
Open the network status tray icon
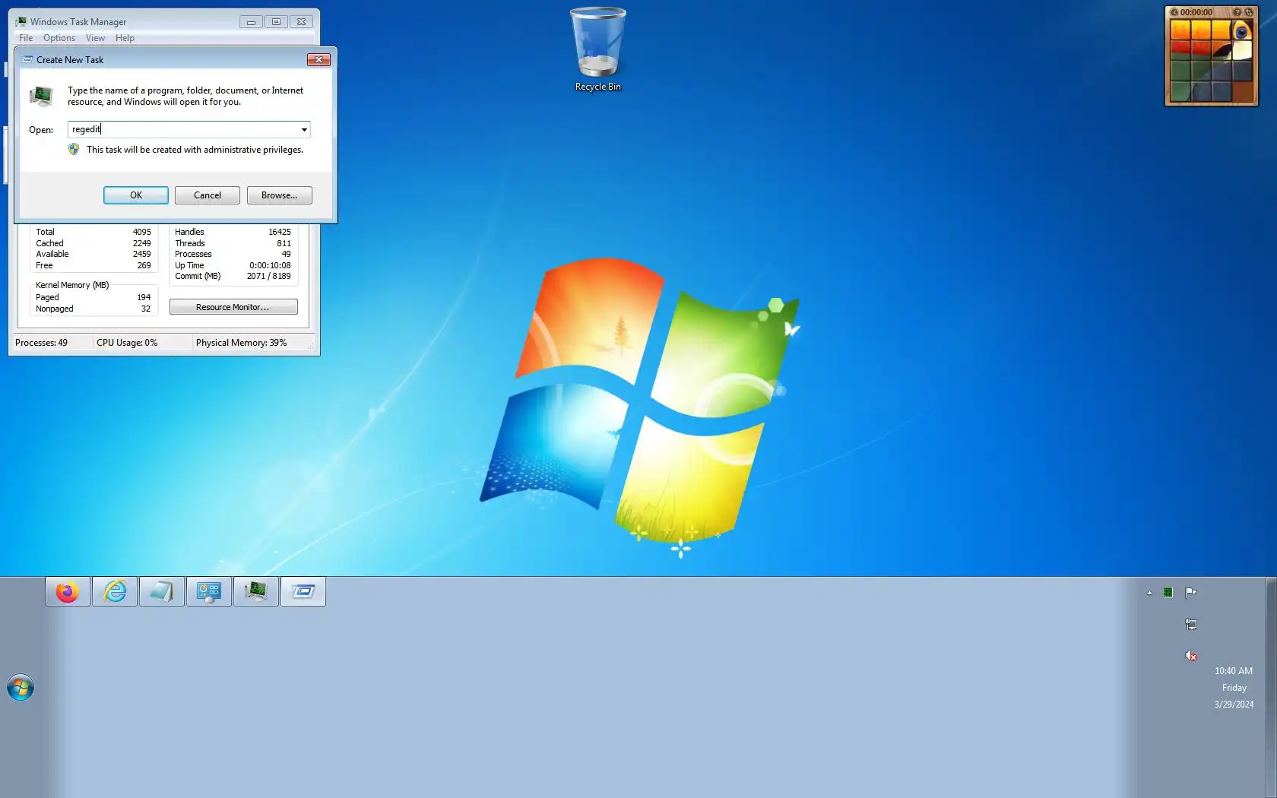[1191, 625]
